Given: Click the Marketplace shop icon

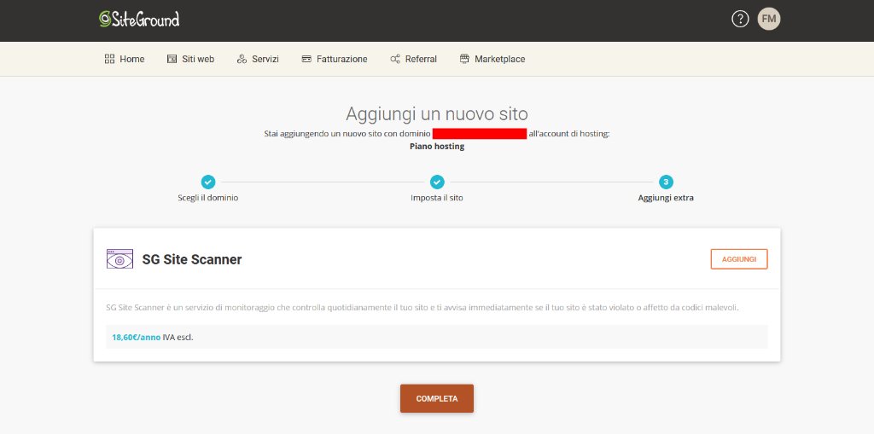Looking at the screenshot, I should (x=464, y=59).
